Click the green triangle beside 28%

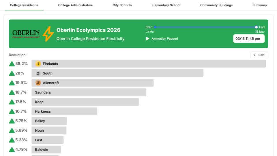12,73
